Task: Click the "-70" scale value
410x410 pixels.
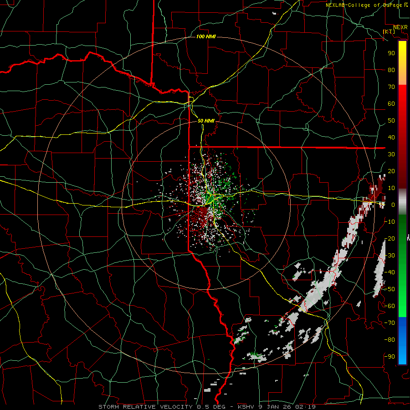Action: (390, 323)
